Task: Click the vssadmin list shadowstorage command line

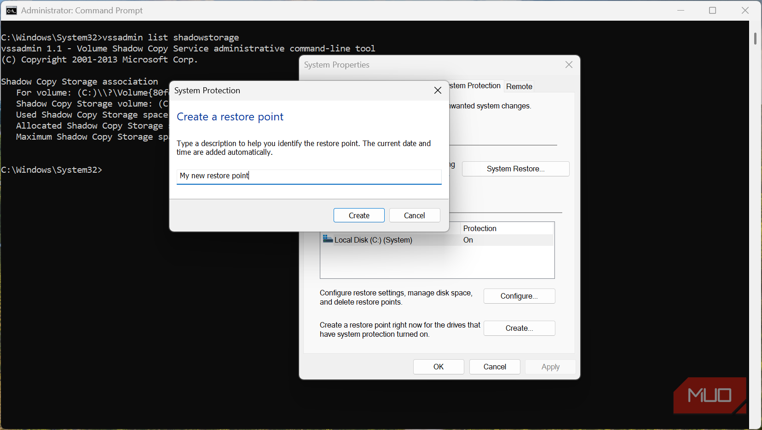Action: coord(120,37)
